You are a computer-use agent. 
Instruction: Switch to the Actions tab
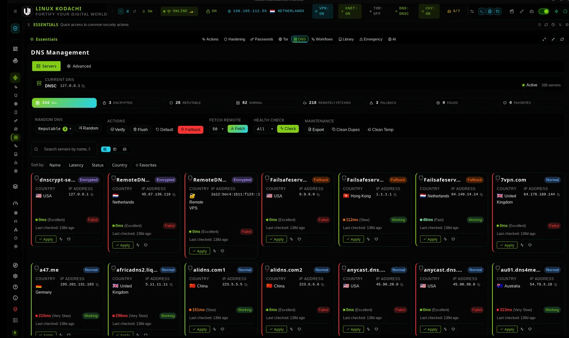coord(210,39)
